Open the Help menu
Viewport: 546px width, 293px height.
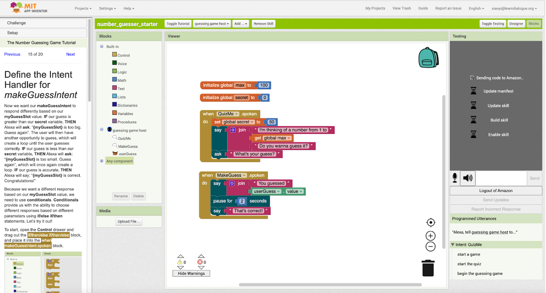129,8
